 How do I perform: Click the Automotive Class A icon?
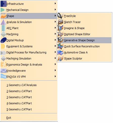[x=60, y=52]
